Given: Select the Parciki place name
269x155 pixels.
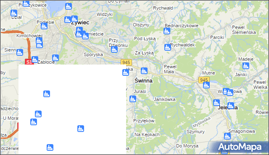Looking at the screenshot, I should coord(217,37).
